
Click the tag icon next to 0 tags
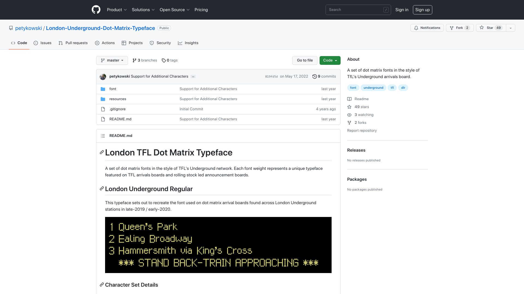tap(164, 60)
